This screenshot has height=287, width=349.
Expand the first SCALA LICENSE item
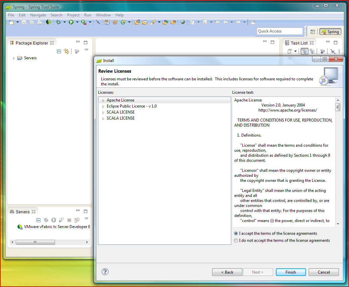pos(103,112)
